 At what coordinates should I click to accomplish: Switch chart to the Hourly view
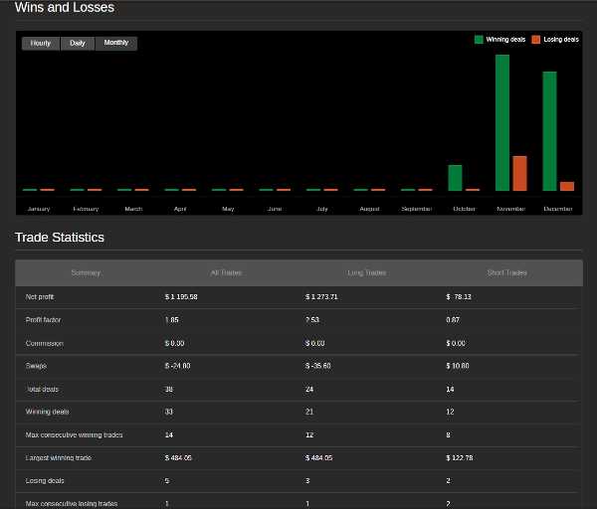[x=41, y=44]
